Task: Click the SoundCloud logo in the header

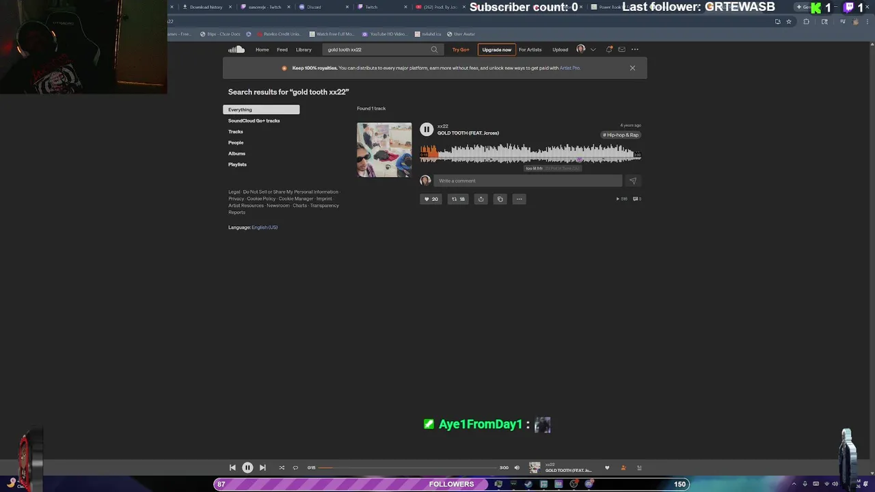Action: coord(237,49)
